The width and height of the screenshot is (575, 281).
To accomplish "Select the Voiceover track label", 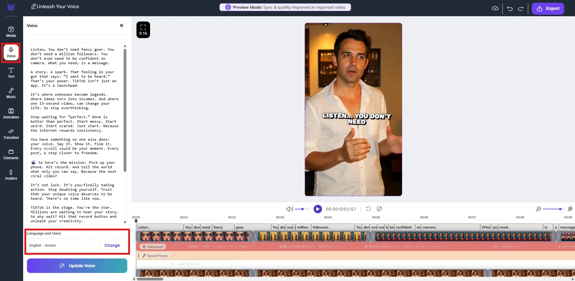I will (x=153, y=247).
